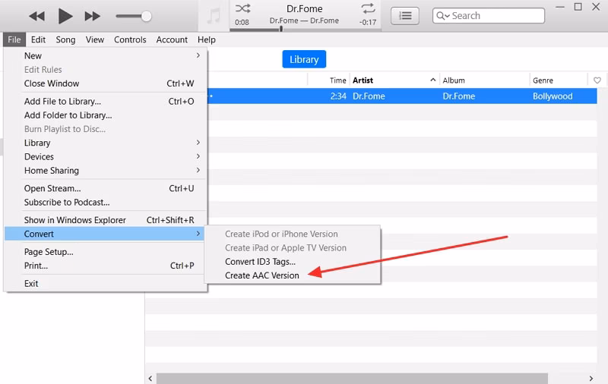
Task: Open the Up Next list button
Action: pos(405,16)
